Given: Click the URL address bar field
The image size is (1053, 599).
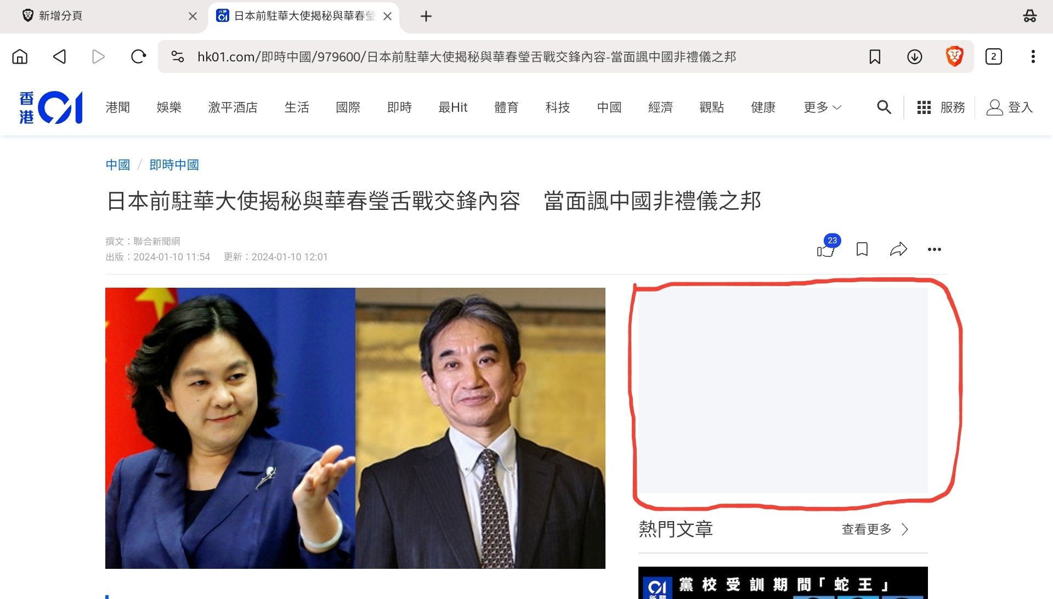Looking at the screenshot, I should [x=466, y=57].
